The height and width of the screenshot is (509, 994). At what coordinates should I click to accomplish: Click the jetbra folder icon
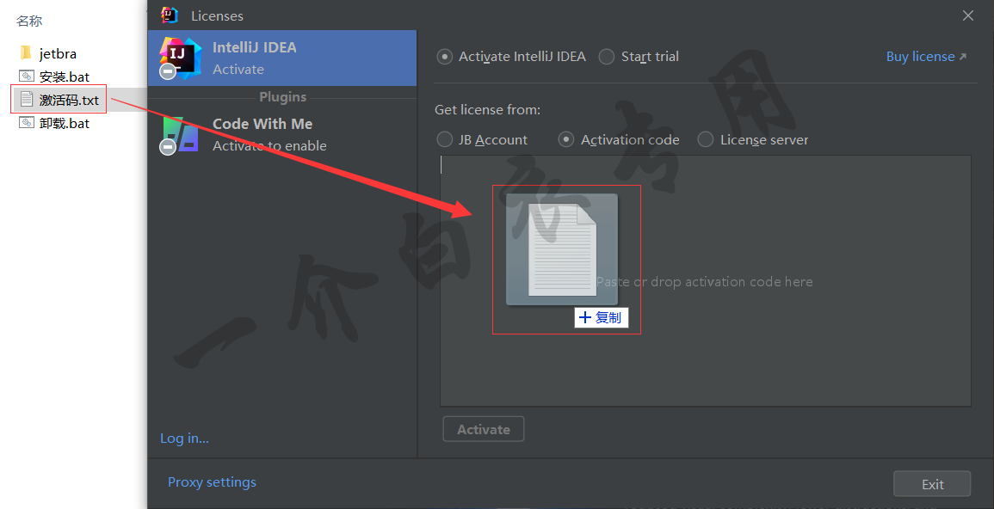click(26, 52)
